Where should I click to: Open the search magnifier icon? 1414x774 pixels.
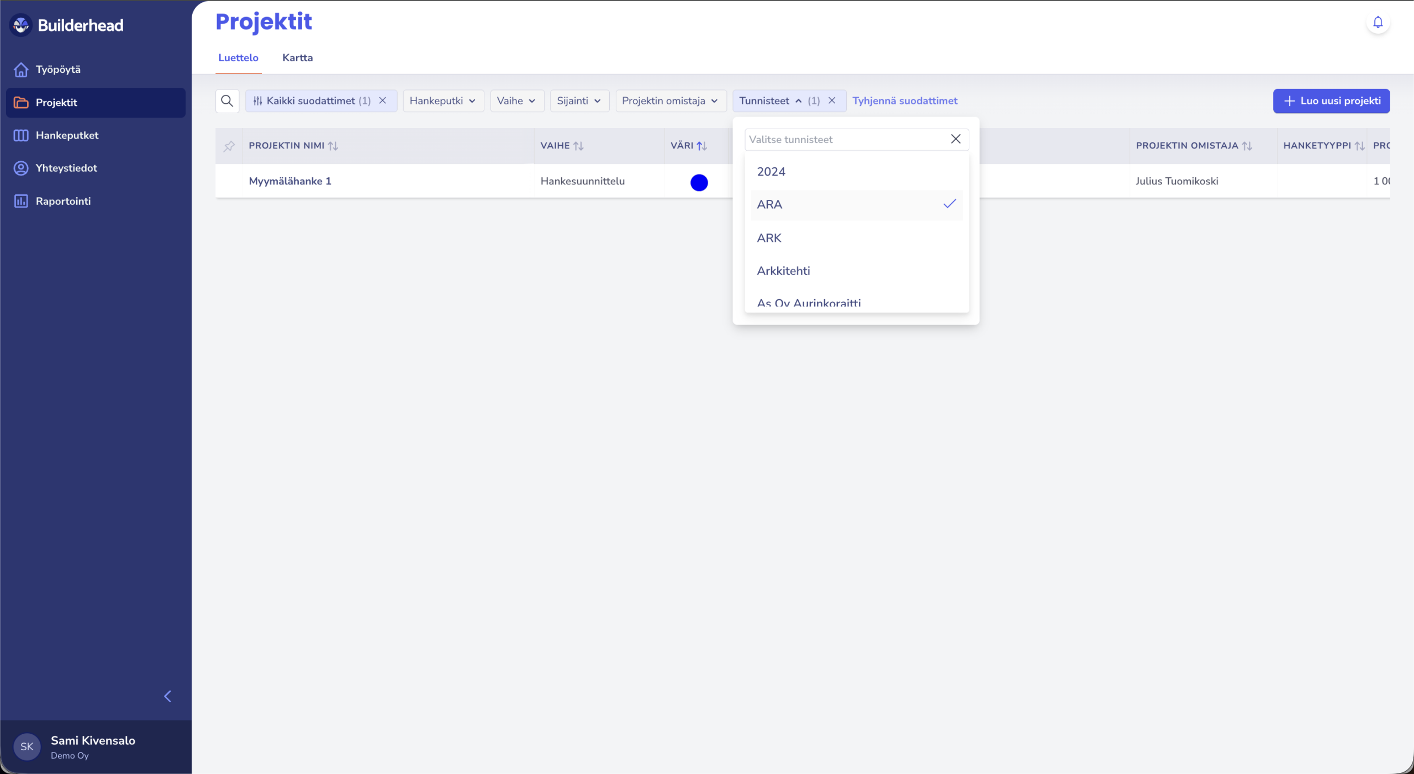click(x=227, y=101)
